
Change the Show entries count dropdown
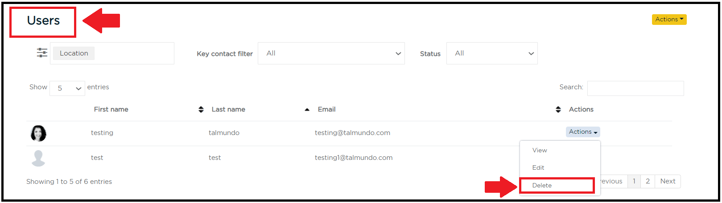click(67, 88)
